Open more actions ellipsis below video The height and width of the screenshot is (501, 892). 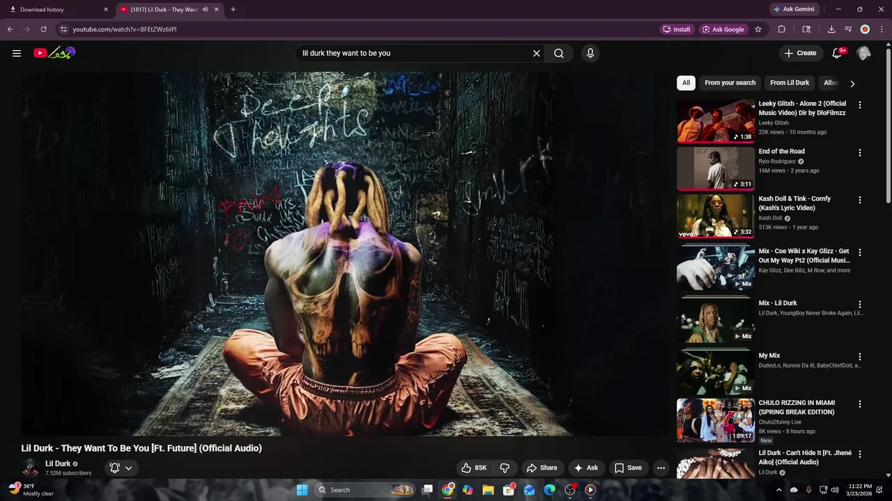661,468
